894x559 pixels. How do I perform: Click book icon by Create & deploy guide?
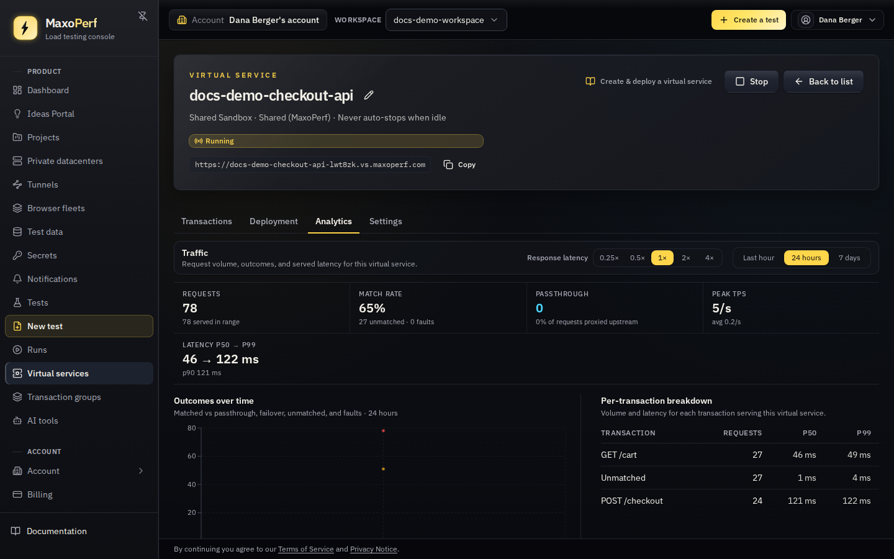coord(590,81)
